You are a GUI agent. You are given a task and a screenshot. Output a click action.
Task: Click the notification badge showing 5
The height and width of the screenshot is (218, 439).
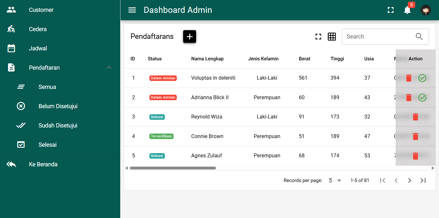click(411, 5)
